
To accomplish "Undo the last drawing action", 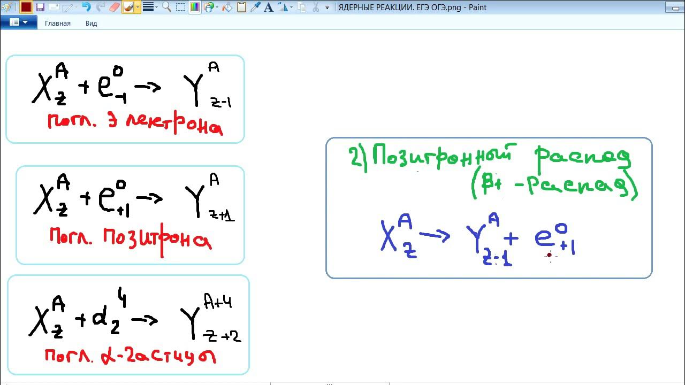I will (x=86, y=7).
